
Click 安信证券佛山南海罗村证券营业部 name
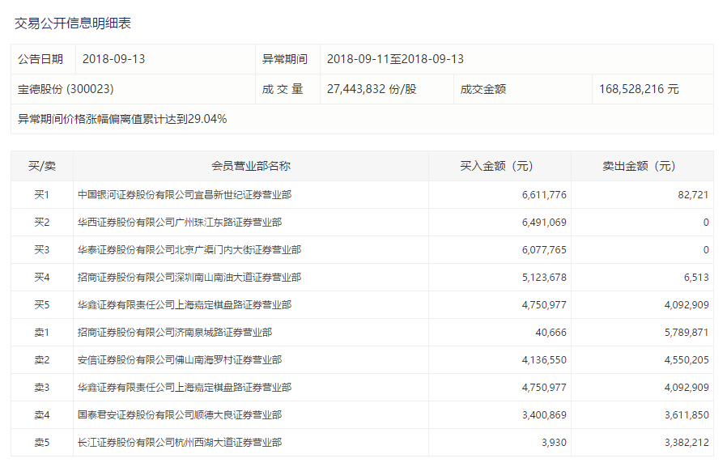(180, 360)
